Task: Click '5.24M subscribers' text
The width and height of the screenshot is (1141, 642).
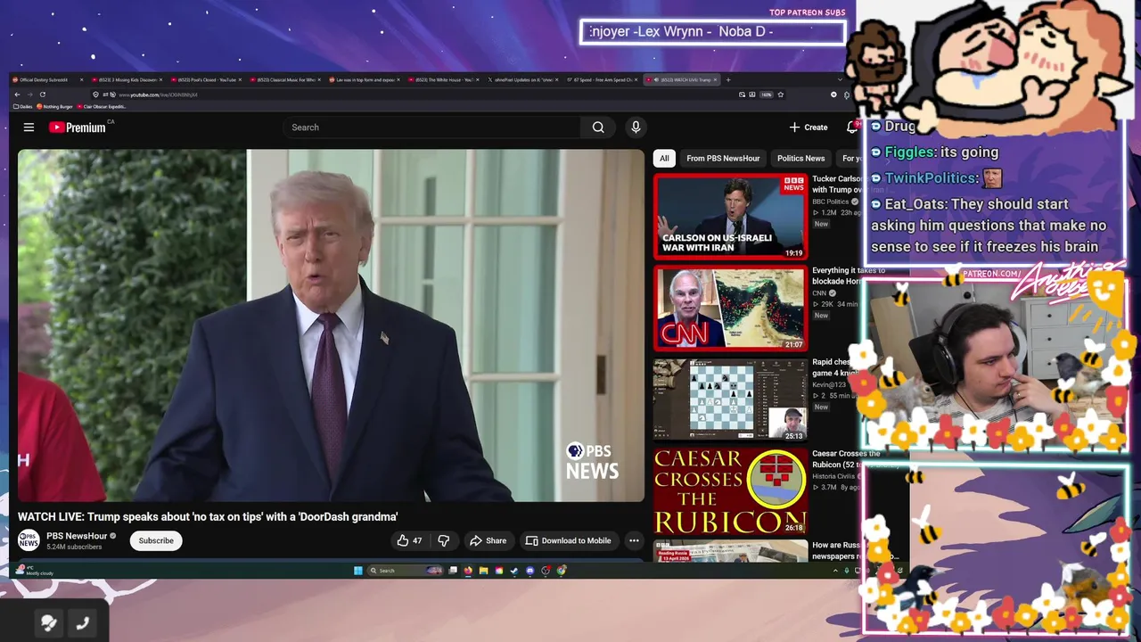Action: [x=74, y=547]
